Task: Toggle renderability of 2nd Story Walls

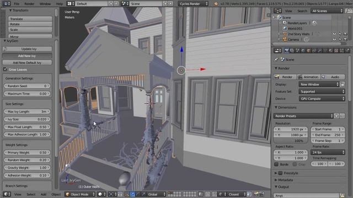Action: coord(345,34)
